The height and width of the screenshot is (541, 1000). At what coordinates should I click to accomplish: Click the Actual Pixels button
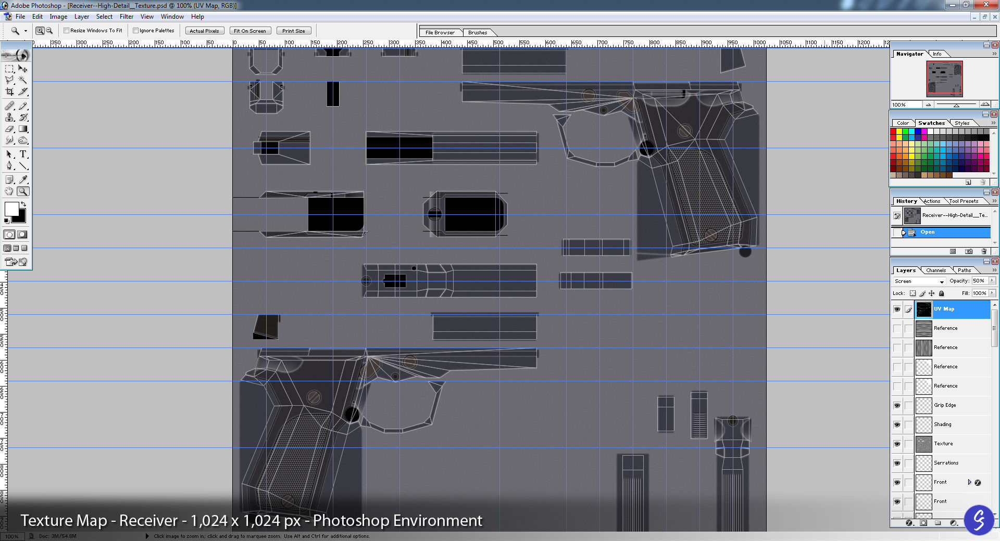(204, 31)
